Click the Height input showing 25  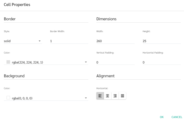coord(162,41)
